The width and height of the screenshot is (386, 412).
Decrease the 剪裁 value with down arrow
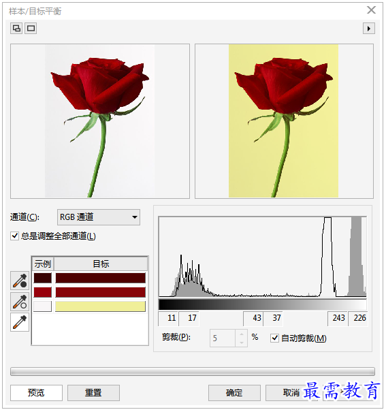point(242,343)
